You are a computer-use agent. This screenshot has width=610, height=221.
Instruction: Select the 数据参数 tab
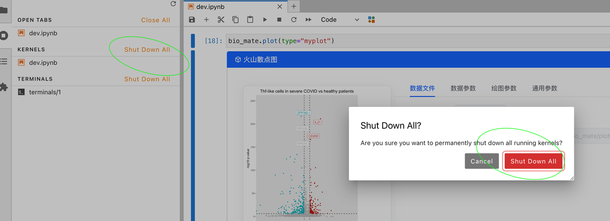coord(463,88)
